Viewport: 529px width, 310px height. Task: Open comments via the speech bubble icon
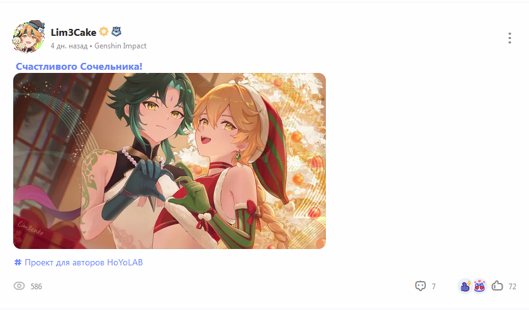420,286
